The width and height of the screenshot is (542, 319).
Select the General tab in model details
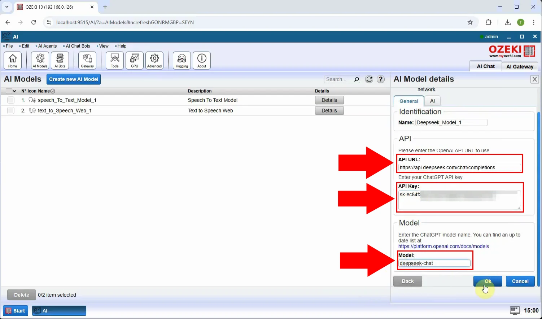coord(408,101)
